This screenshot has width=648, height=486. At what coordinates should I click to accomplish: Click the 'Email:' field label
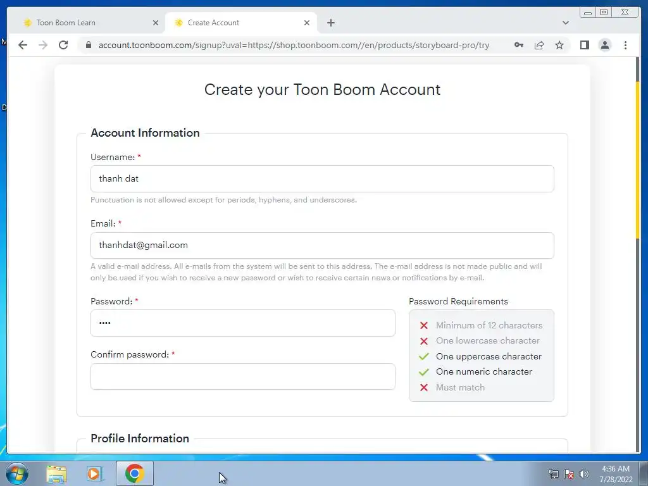(x=103, y=223)
